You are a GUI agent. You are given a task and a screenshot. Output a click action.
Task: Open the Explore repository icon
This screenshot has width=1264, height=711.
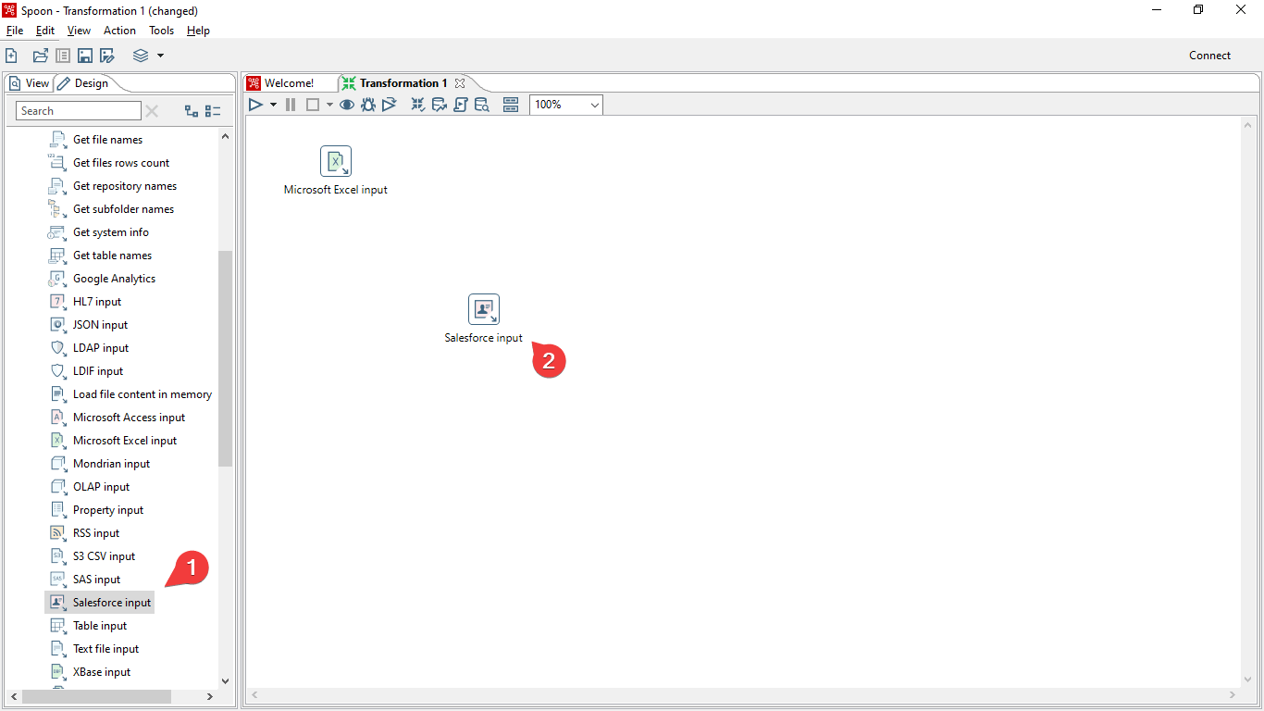(63, 56)
